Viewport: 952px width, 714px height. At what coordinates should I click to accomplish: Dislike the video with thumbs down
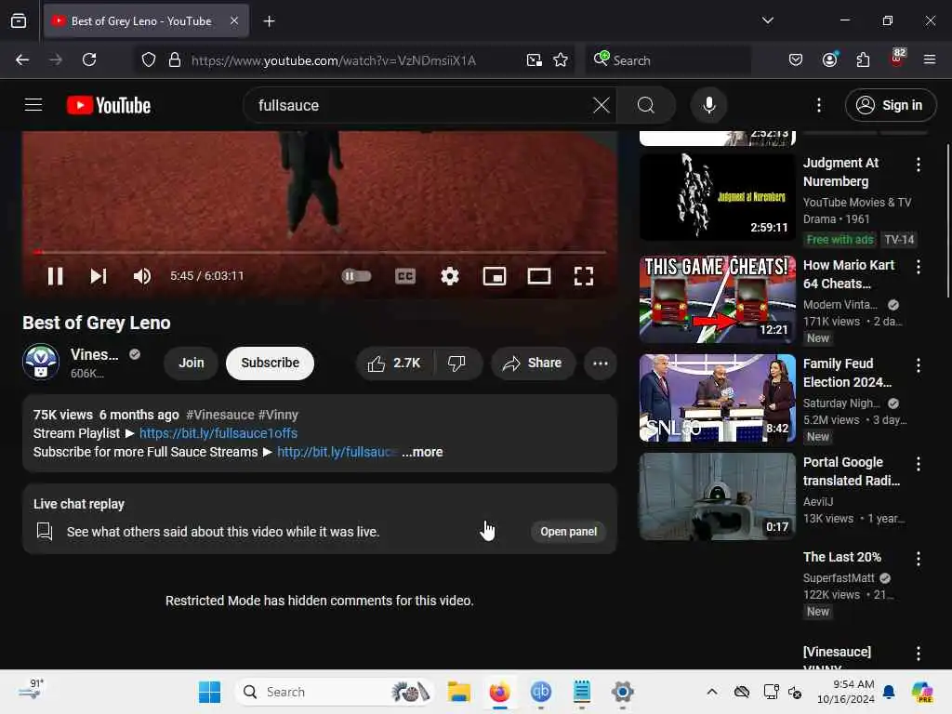[456, 364]
